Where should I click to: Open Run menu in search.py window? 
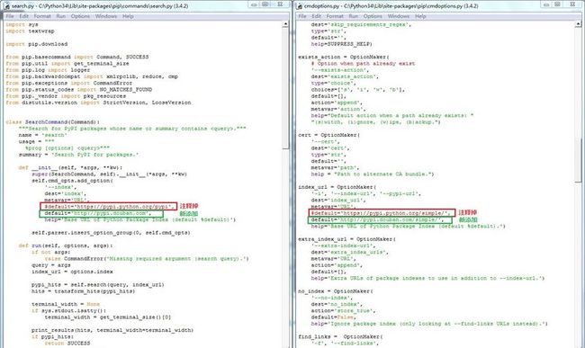click(x=61, y=16)
